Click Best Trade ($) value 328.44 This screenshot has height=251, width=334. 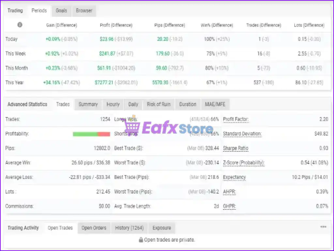click(212, 148)
